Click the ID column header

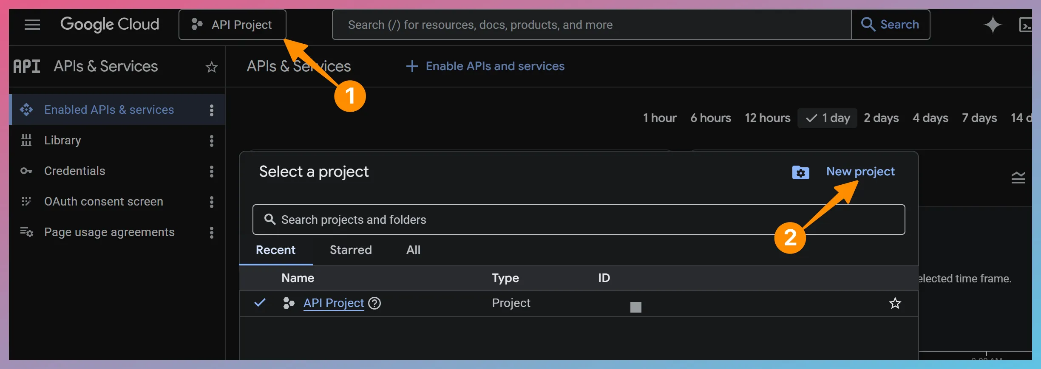[x=604, y=278]
